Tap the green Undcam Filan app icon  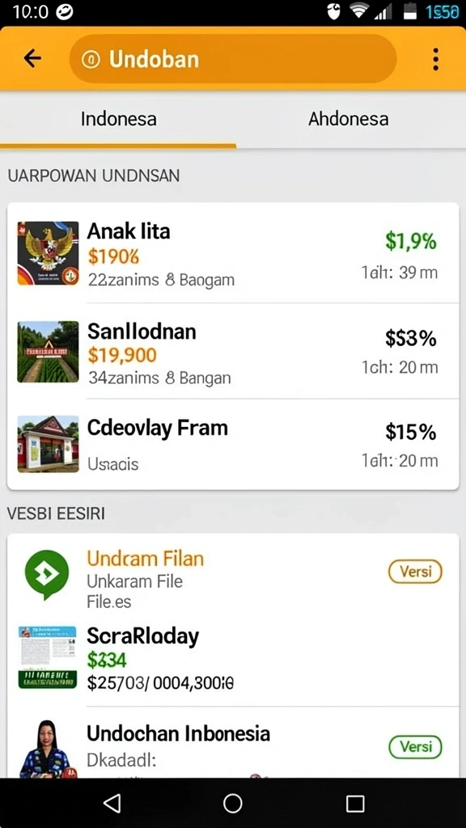pos(47,575)
